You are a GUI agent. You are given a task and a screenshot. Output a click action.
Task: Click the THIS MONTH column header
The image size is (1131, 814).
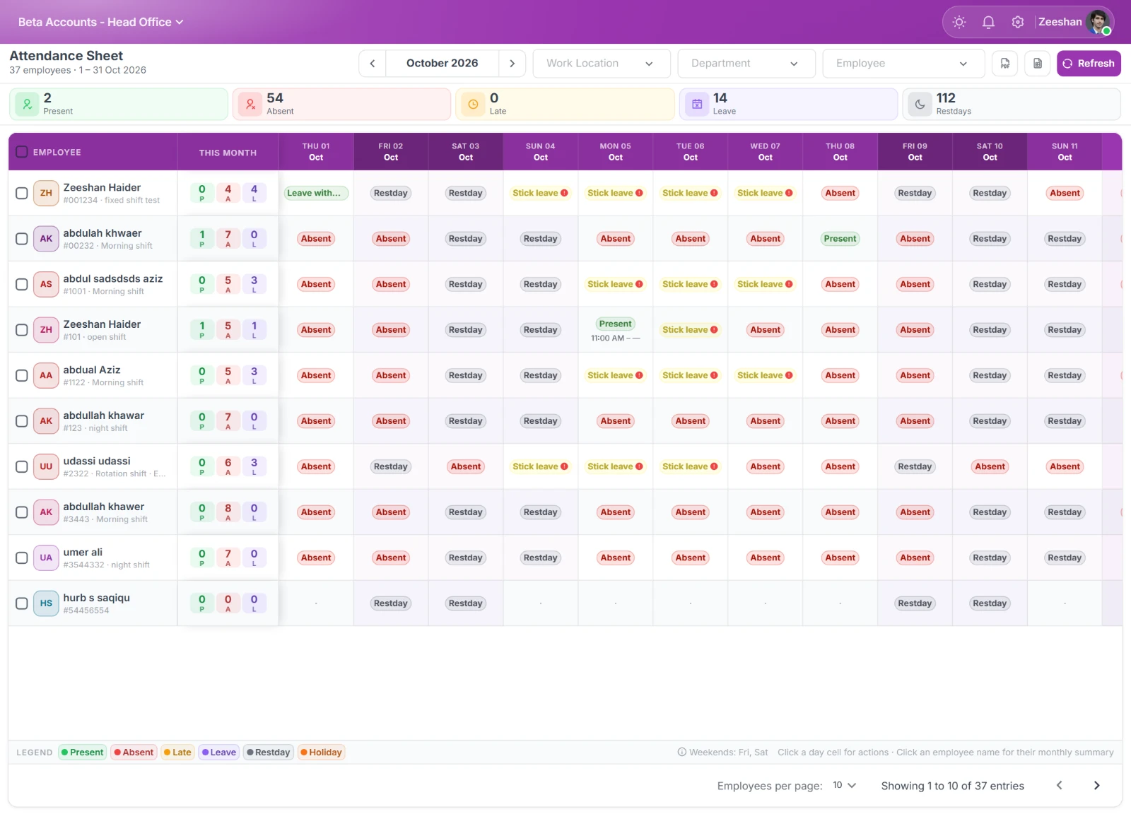pyautogui.click(x=228, y=153)
